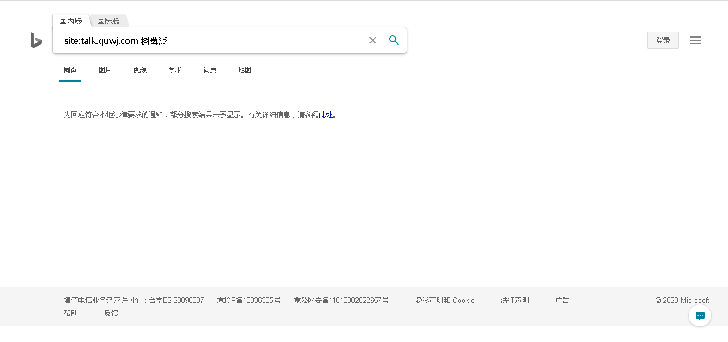The height and width of the screenshot is (342, 728).
Task: Open 隐私声明和 Cookie link
Action: [445, 300]
